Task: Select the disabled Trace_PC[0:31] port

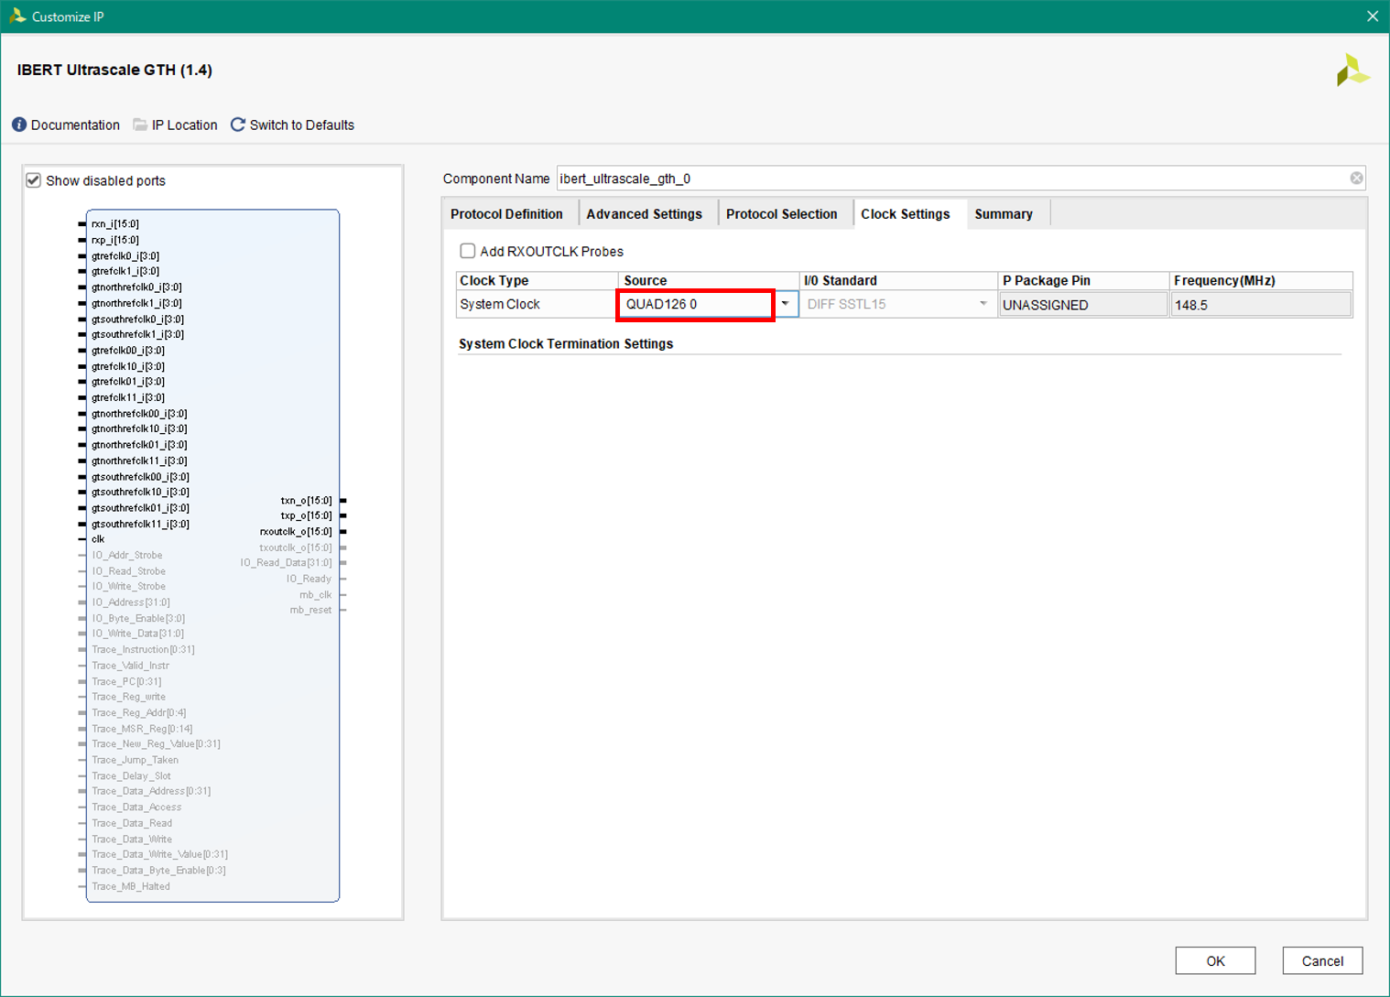Action: pyautogui.click(x=126, y=681)
